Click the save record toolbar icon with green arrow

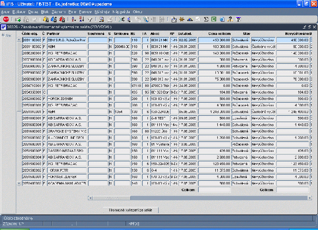(18, 19)
